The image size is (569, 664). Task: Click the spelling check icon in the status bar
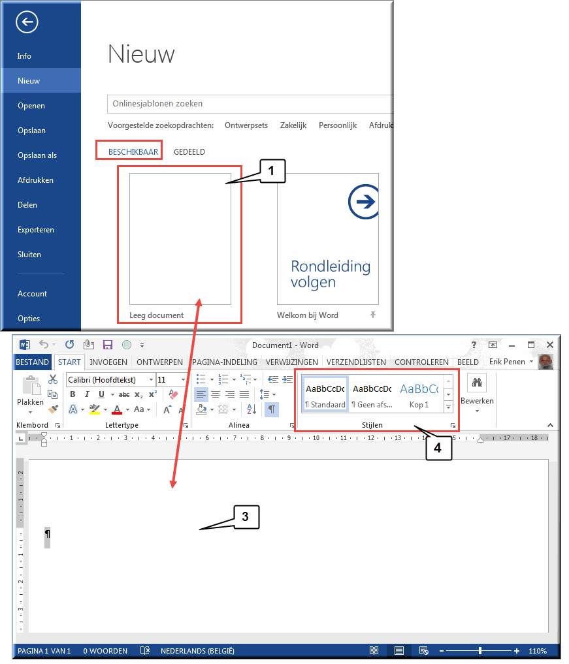pos(145,650)
